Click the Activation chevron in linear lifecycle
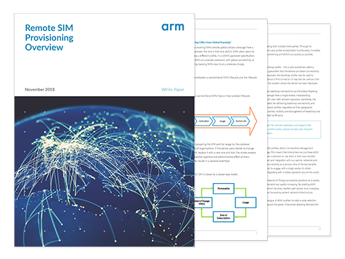The image size is (345, 259). tap(204, 121)
